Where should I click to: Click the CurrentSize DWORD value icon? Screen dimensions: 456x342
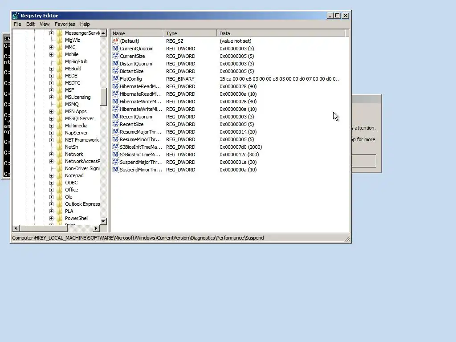(x=116, y=56)
